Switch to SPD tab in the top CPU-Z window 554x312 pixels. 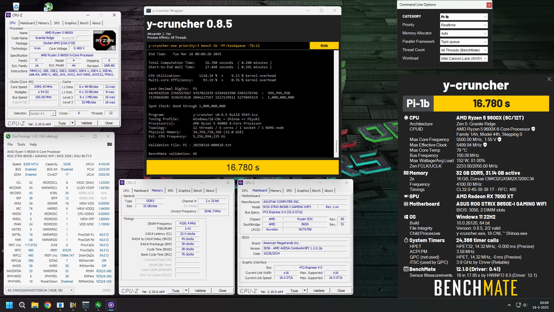[57, 23]
